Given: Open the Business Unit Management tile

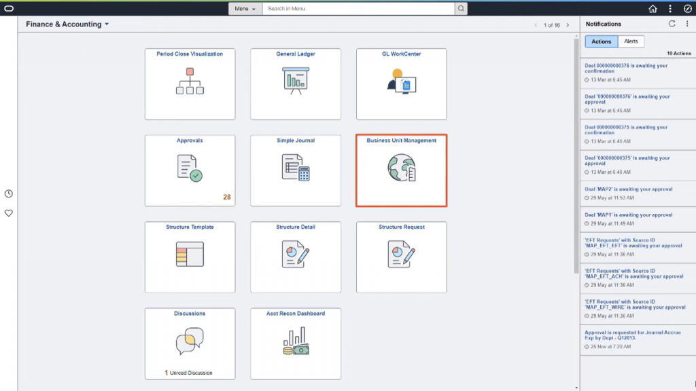Looking at the screenshot, I should pyautogui.click(x=401, y=170).
